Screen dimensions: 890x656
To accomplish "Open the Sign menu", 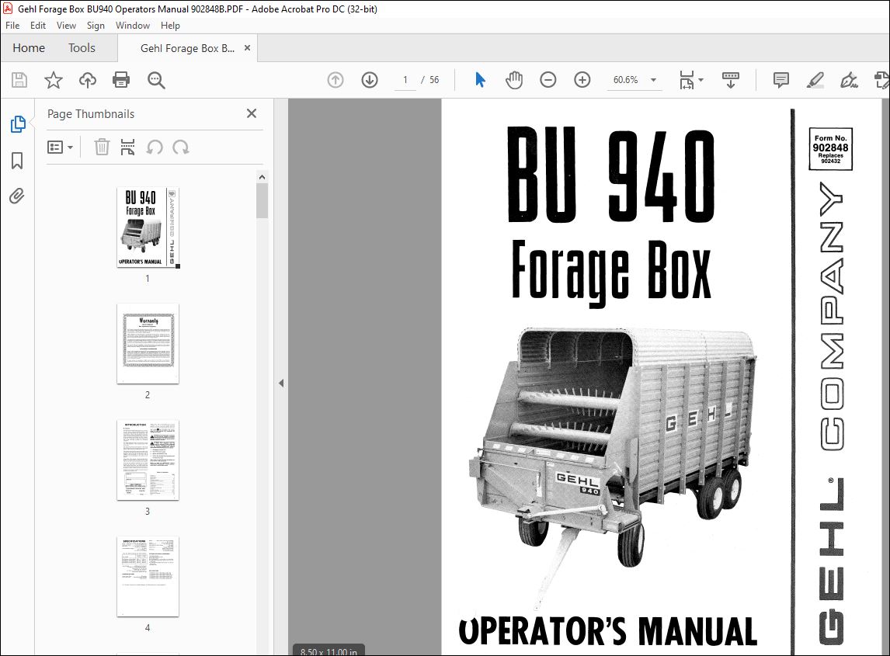I will tap(96, 26).
